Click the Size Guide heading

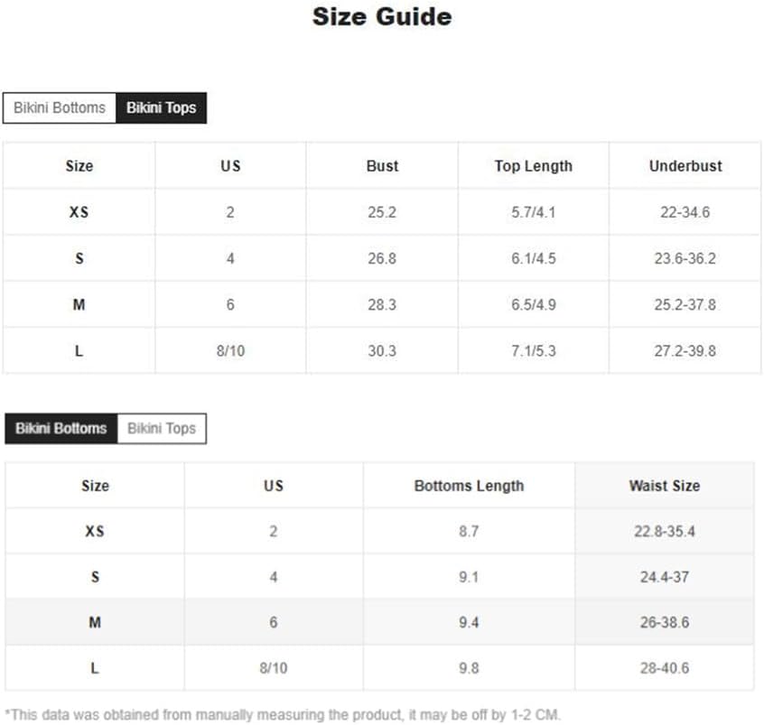pos(382,16)
